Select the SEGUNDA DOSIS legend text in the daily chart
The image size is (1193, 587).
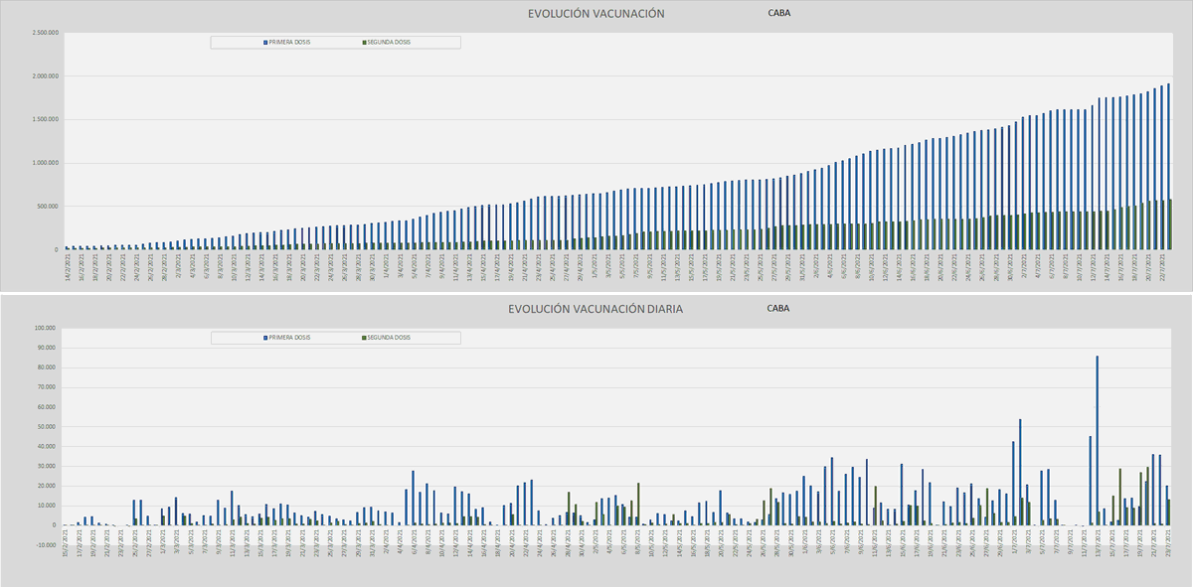click(388, 338)
